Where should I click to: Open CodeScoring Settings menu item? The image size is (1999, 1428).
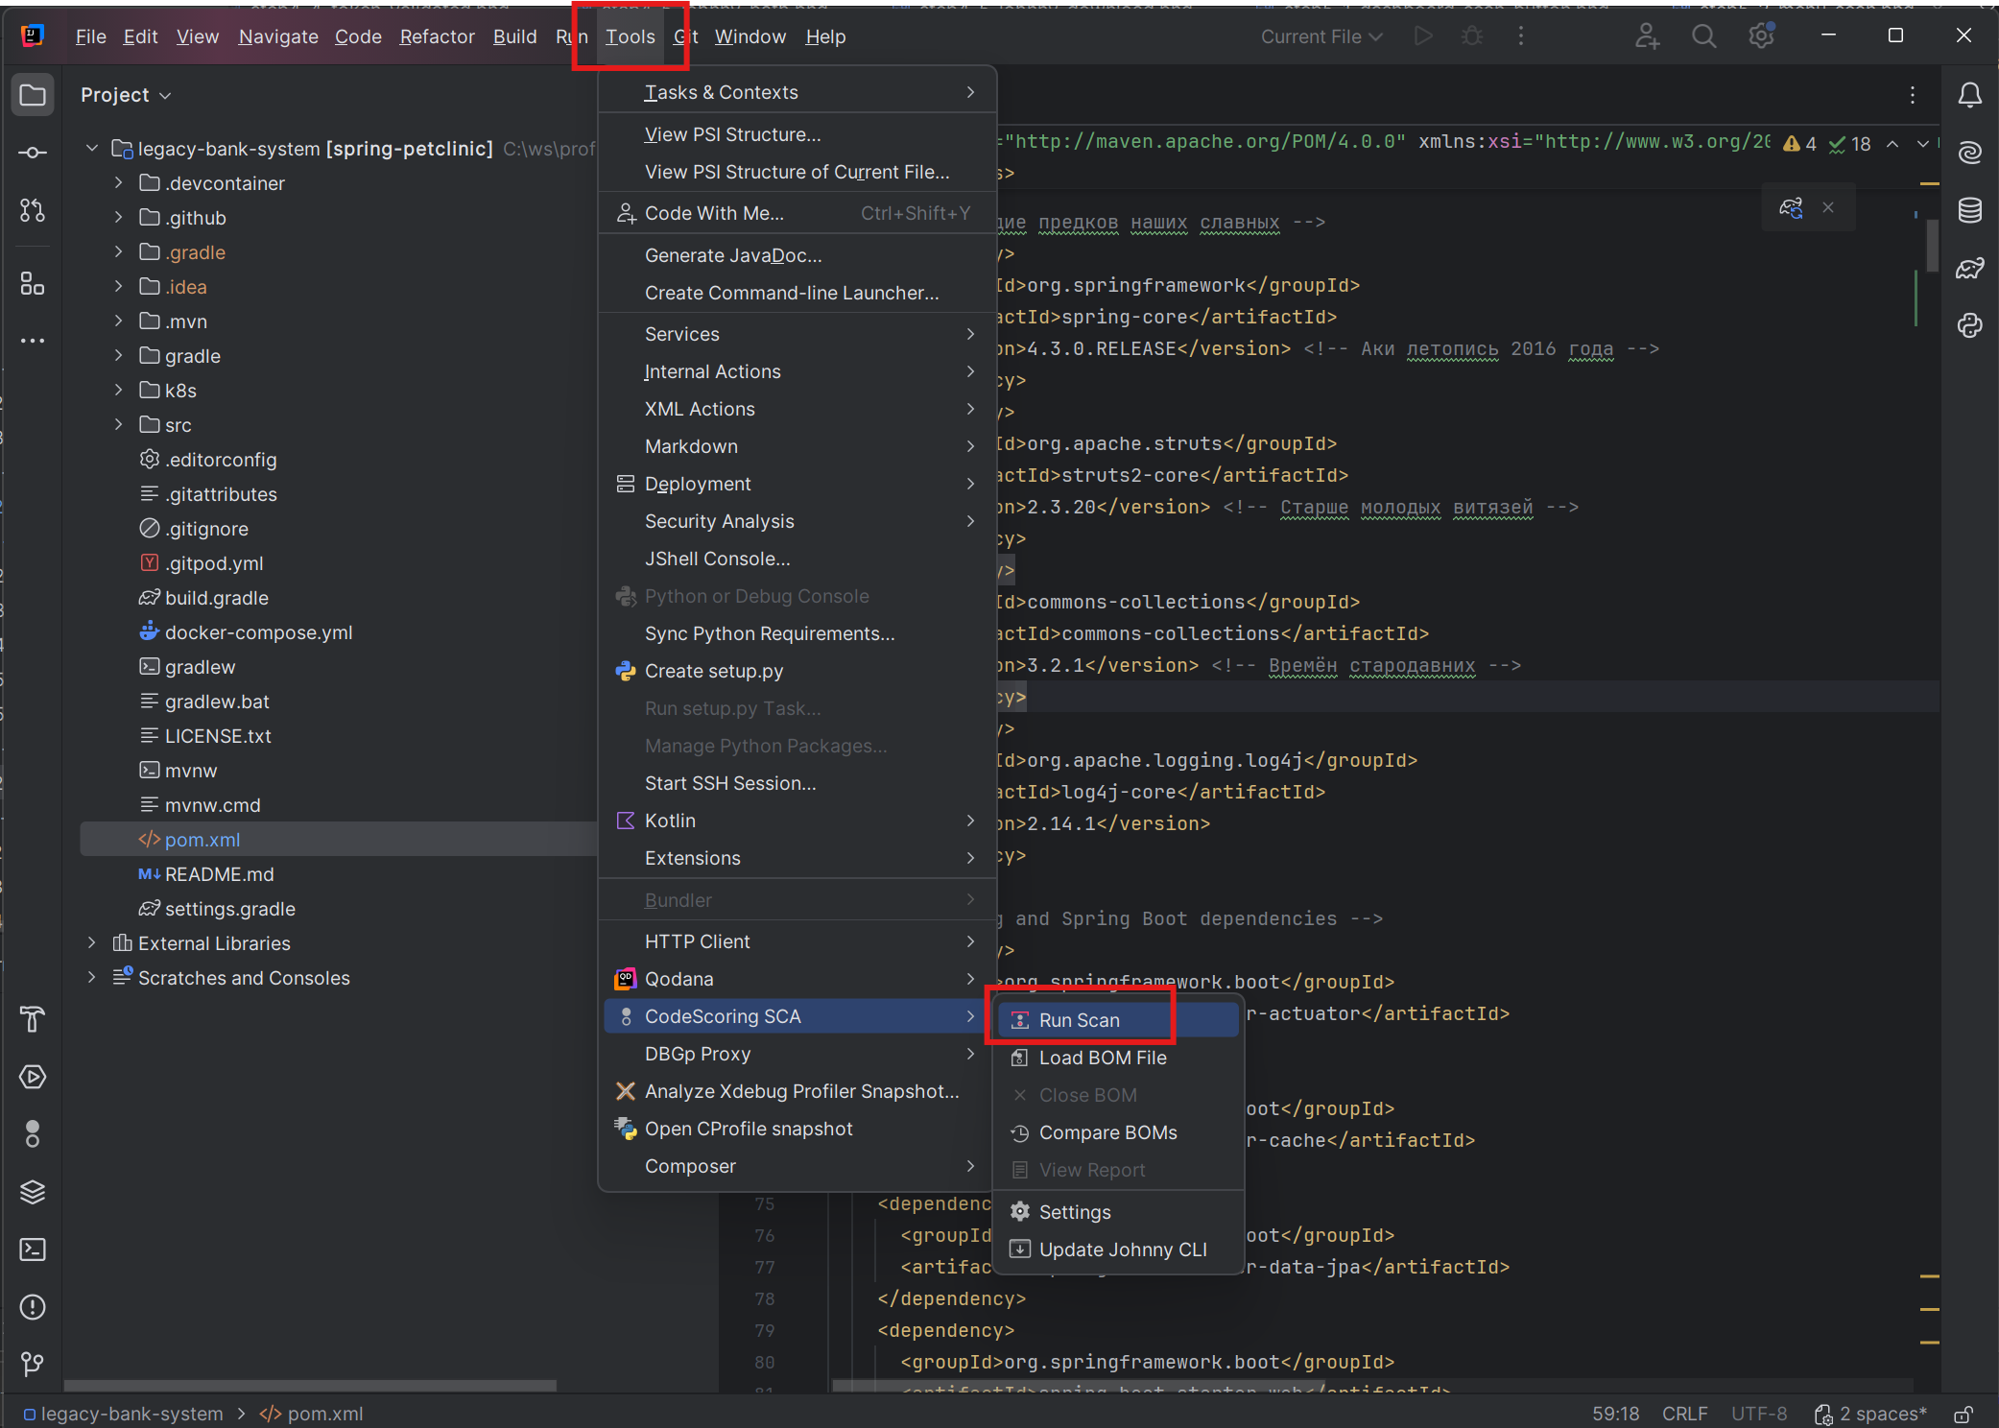click(x=1119, y=1211)
